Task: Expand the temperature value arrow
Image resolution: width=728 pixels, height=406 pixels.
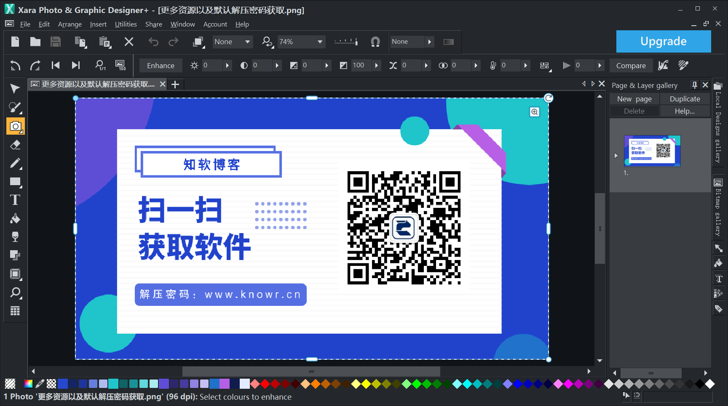Action: coord(526,65)
